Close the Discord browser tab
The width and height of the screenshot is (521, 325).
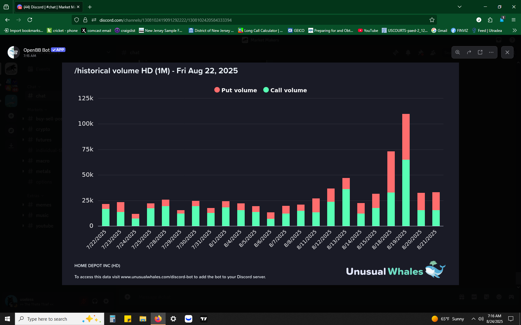click(x=78, y=7)
